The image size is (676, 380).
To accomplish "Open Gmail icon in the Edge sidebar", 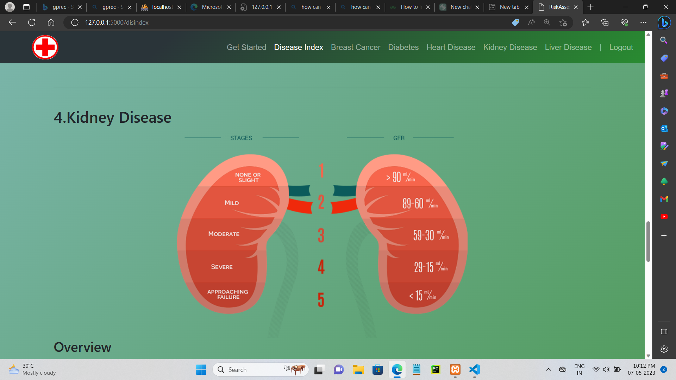I will point(664,199).
